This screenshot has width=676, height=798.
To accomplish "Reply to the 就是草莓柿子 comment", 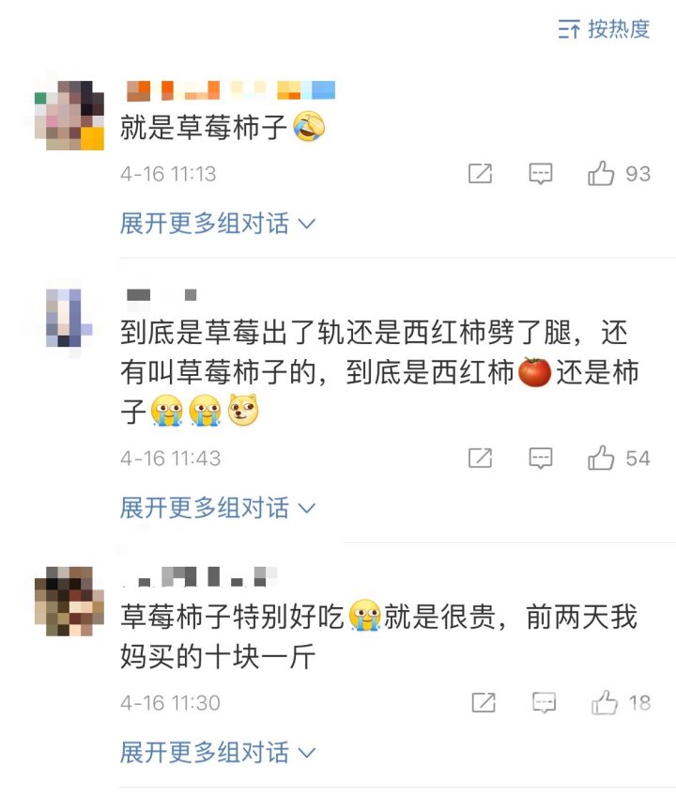I will click(x=540, y=174).
